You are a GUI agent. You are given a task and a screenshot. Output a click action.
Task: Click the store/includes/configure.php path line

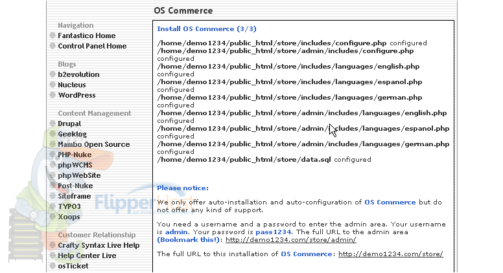point(292,43)
